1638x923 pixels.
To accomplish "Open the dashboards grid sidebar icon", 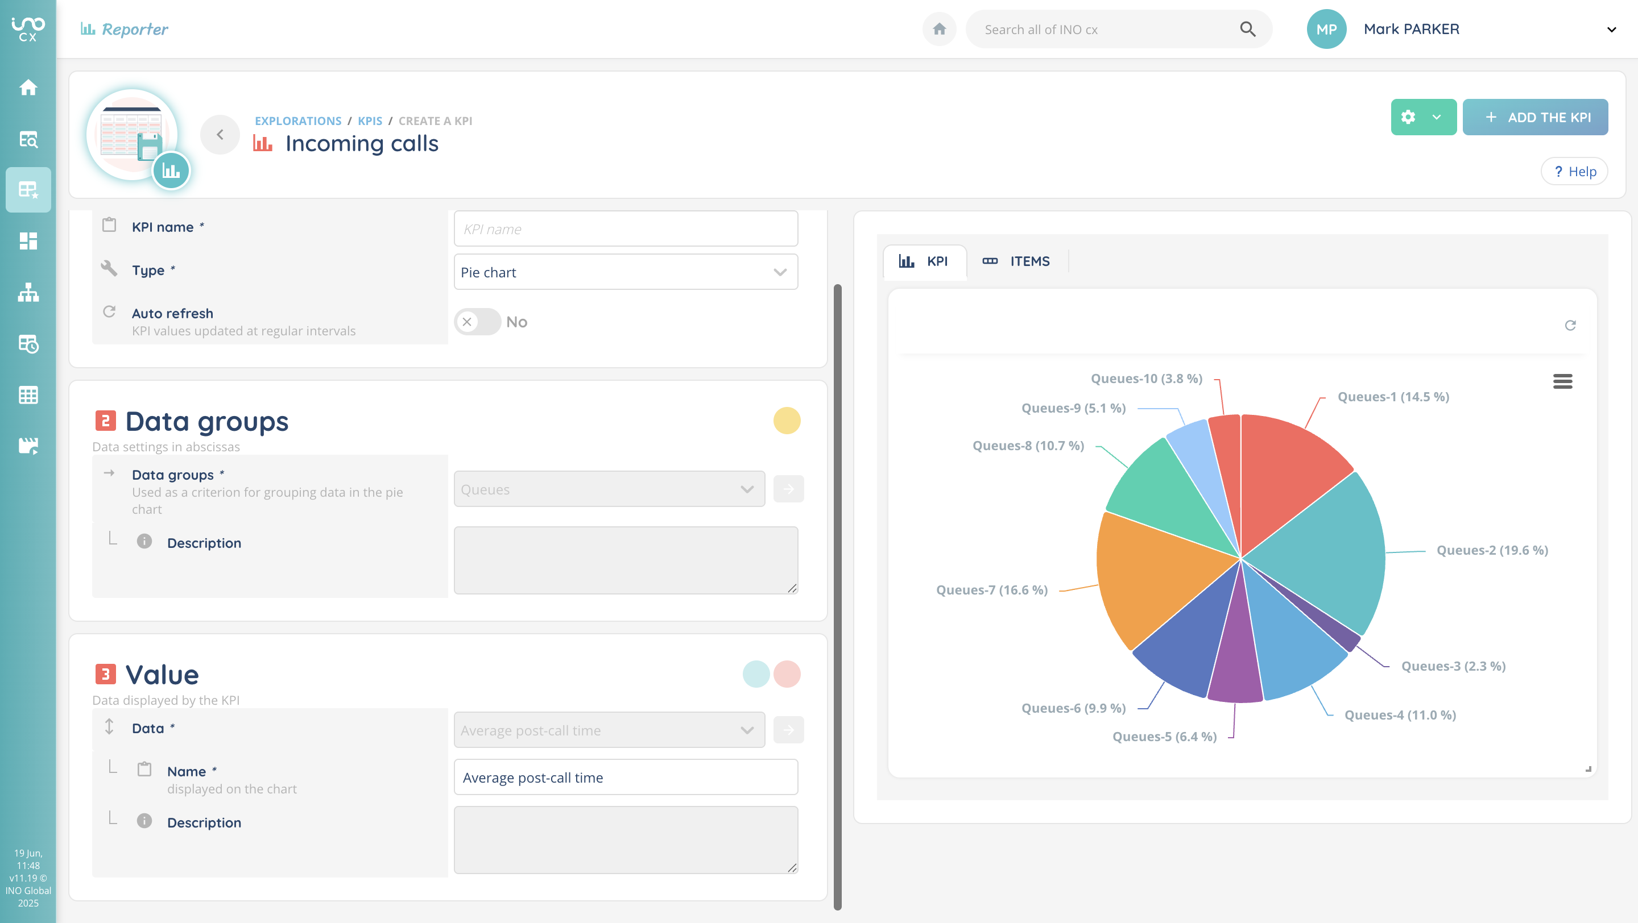I will coord(28,241).
